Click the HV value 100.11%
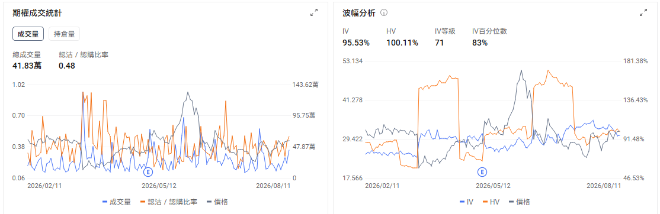660x214 pixels. coord(402,43)
